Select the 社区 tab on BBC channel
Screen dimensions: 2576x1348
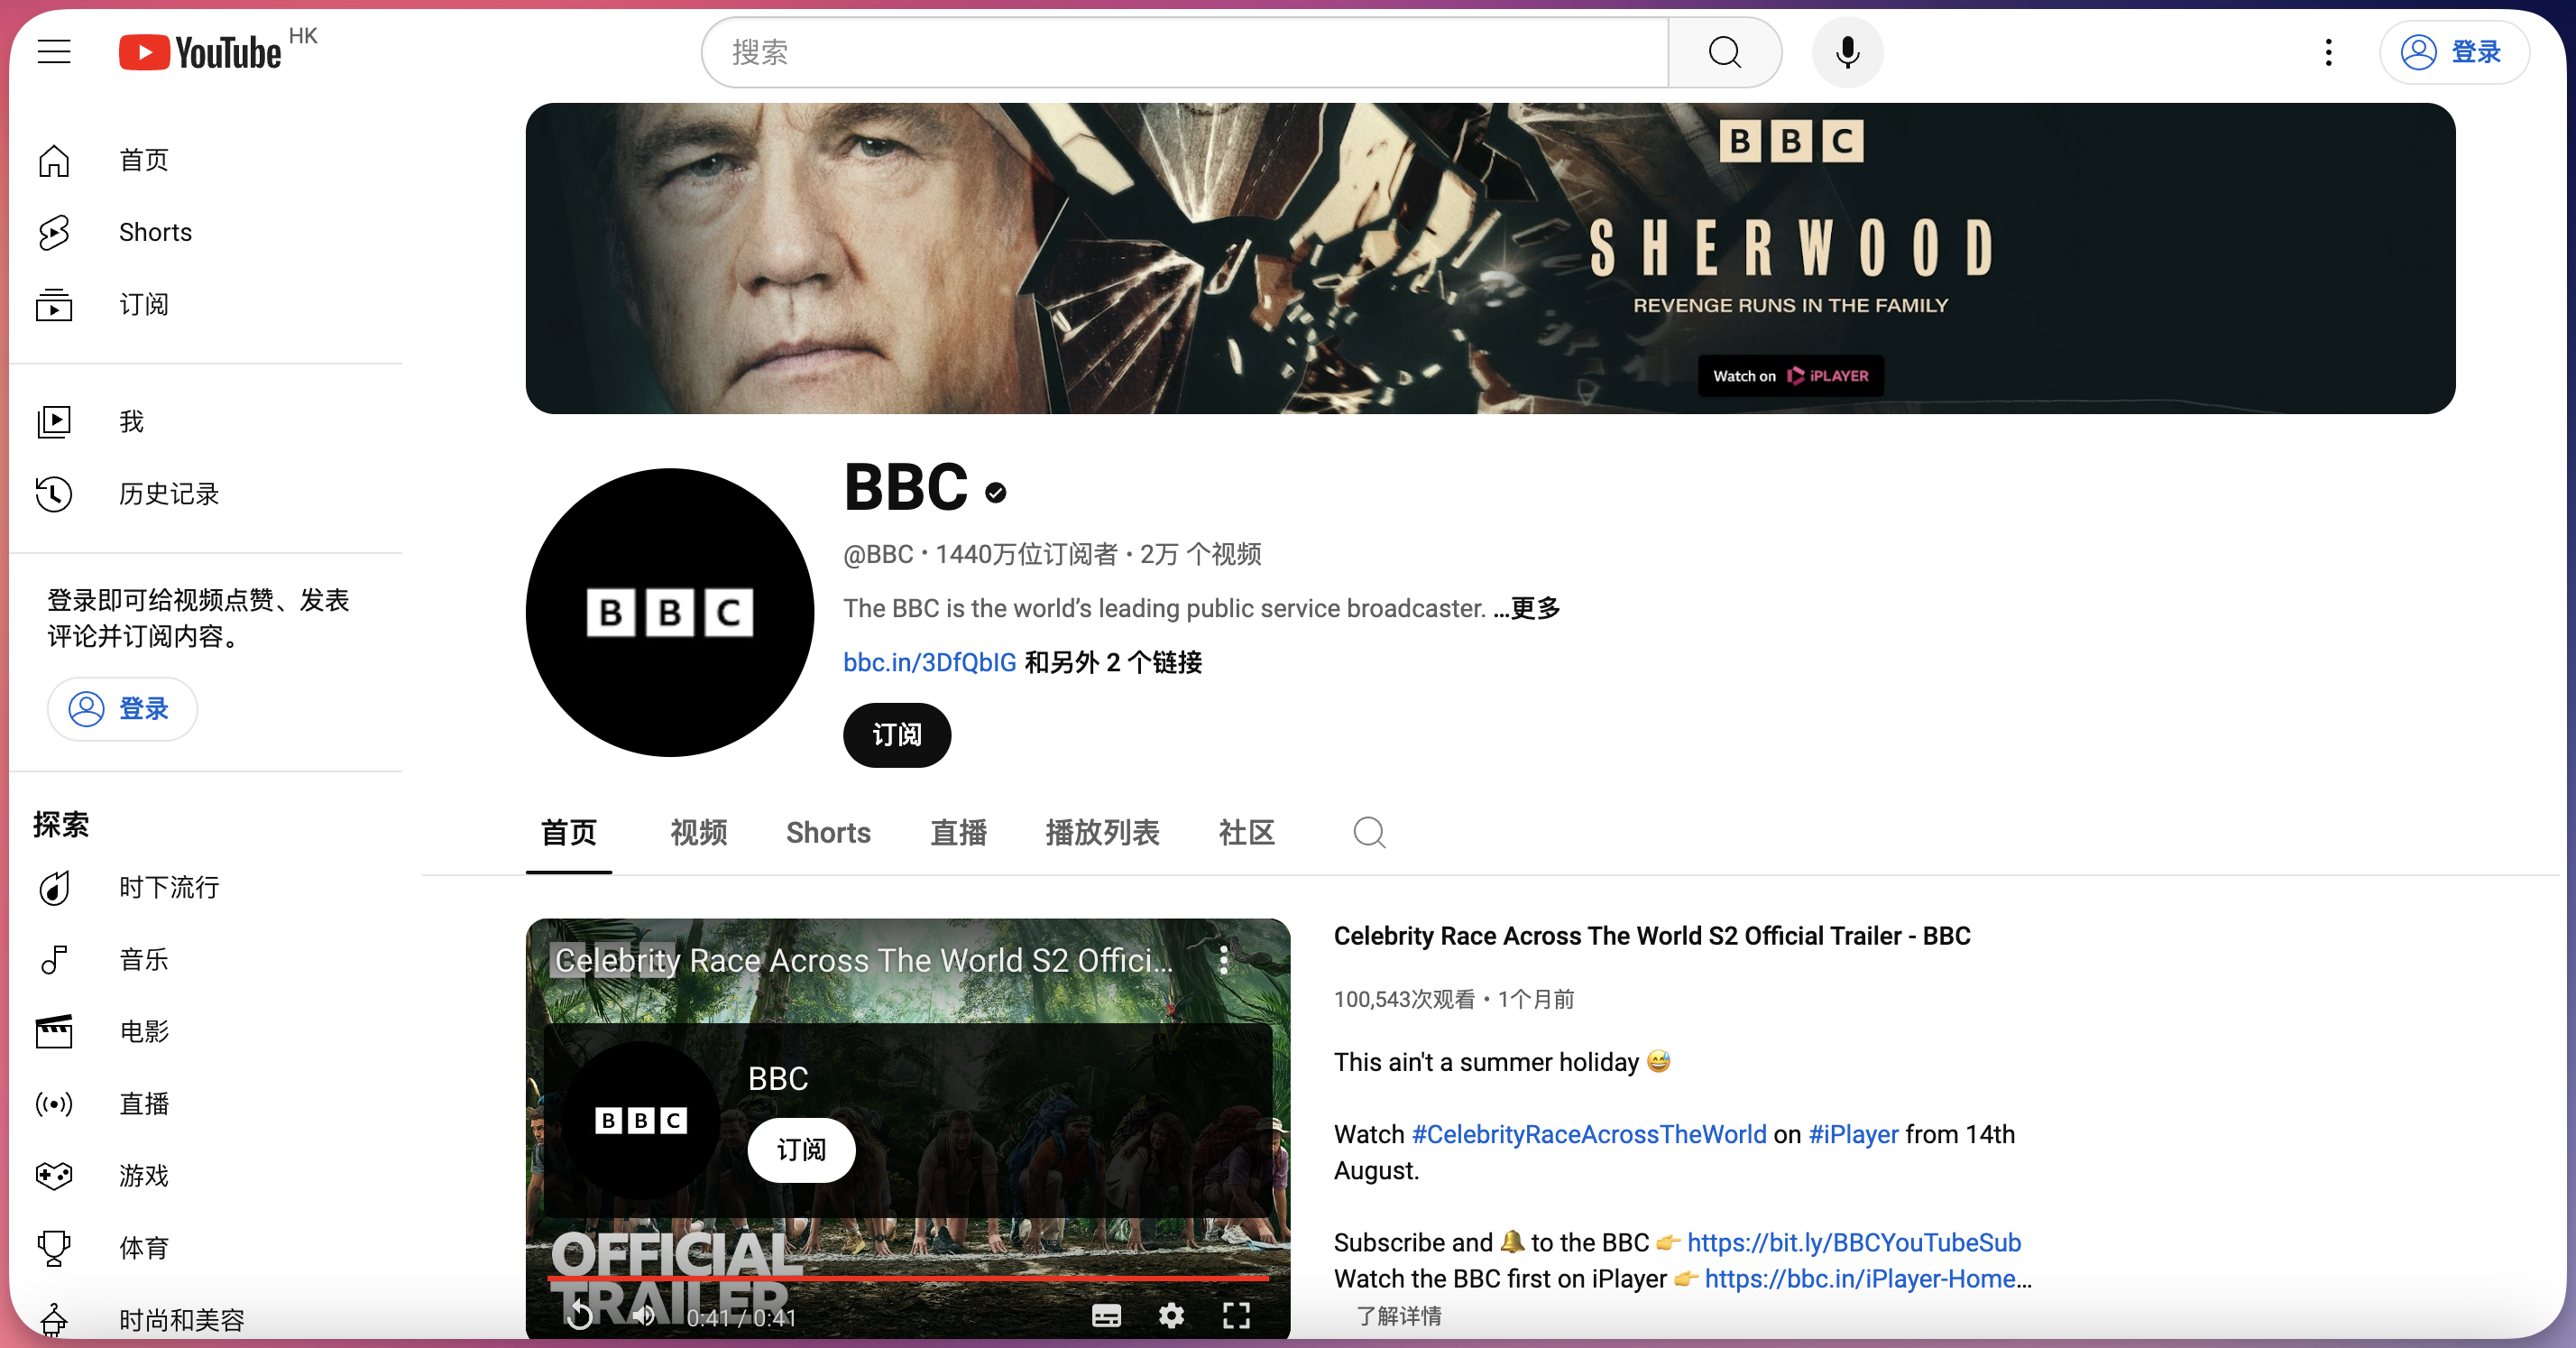[x=1249, y=832]
